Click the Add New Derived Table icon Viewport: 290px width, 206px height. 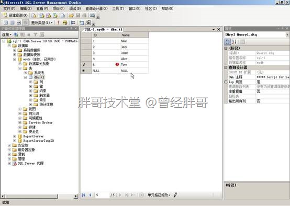88,22
